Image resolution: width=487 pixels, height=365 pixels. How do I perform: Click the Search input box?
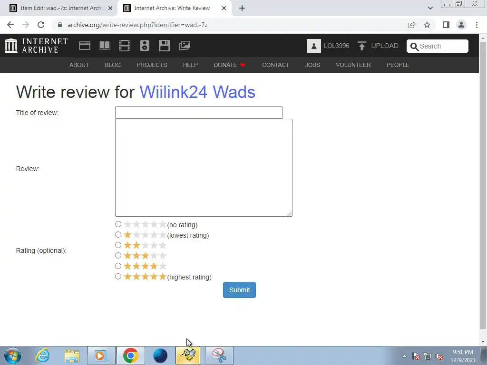tap(438, 46)
